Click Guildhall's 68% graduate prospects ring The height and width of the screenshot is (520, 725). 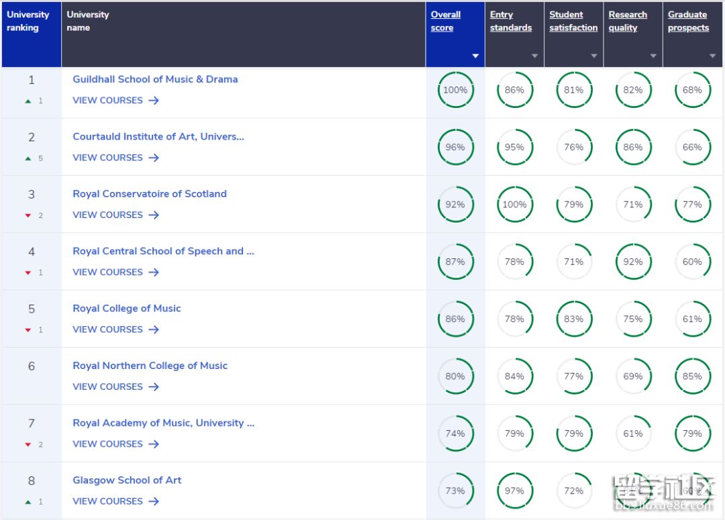(692, 90)
